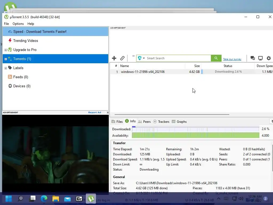
Task: Switch to the Files tab
Action: (x=117, y=121)
